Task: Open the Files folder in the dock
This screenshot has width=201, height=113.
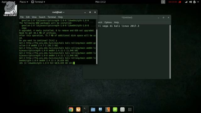Action: pyautogui.click(x=93, y=110)
